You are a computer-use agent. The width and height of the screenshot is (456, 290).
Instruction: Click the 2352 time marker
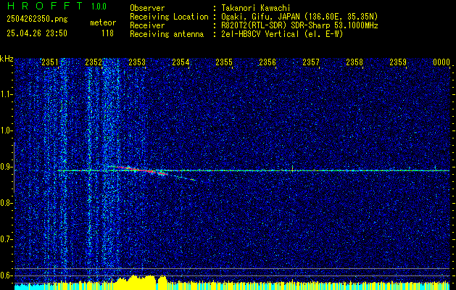pos(94,62)
